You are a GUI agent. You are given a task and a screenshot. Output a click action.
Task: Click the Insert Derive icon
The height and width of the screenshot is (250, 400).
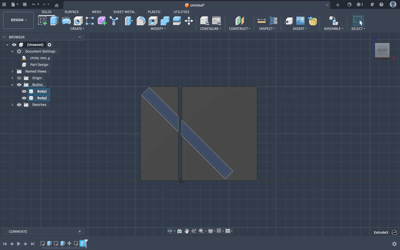click(x=288, y=21)
